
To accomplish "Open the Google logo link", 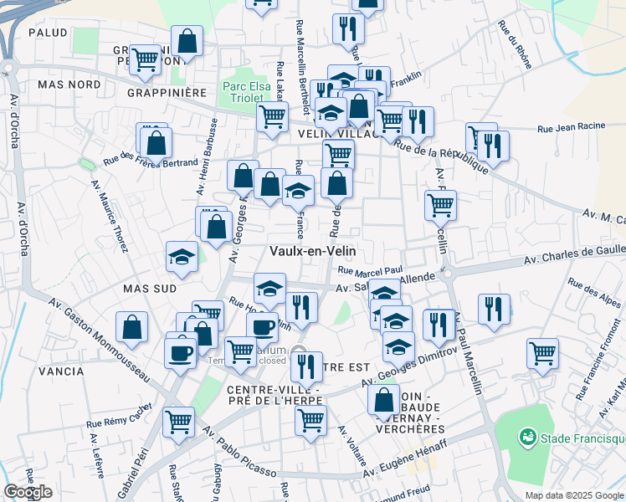I will click(28, 492).
